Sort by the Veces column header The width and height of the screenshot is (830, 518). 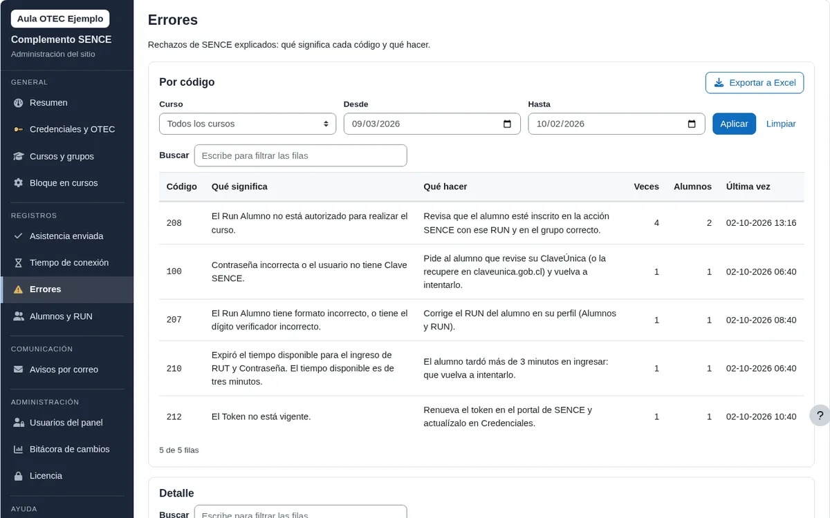coord(647,186)
